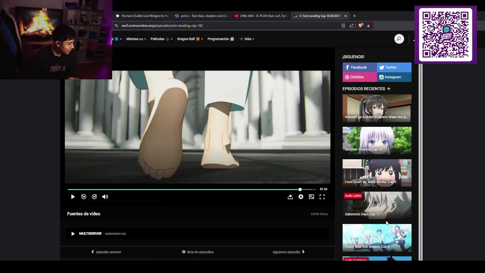Click the Facebook follow button
Screen dimensions: 485x273
pyautogui.click(x=360, y=67)
